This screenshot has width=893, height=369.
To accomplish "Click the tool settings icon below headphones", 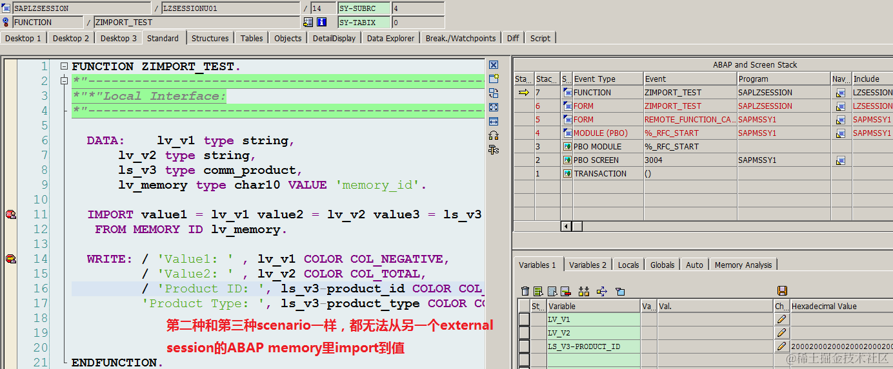I will pyautogui.click(x=494, y=149).
